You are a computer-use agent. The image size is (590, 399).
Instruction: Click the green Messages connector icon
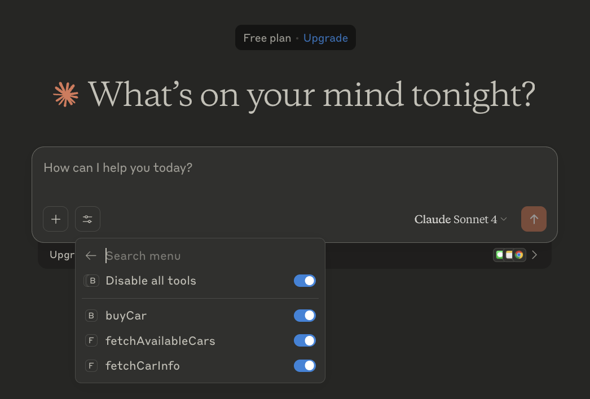coord(499,255)
